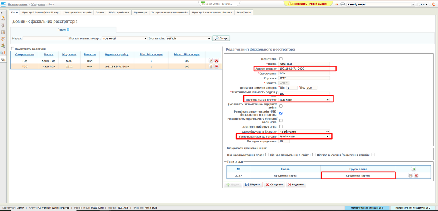
Task: Click the Зберегти button
Action: tap(253, 185)
